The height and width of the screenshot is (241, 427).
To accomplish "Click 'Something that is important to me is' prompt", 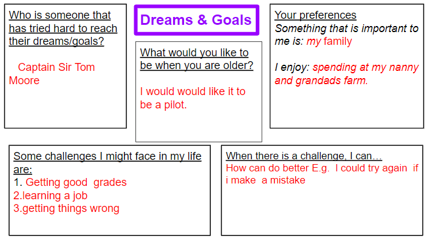I will click(346, 35).
